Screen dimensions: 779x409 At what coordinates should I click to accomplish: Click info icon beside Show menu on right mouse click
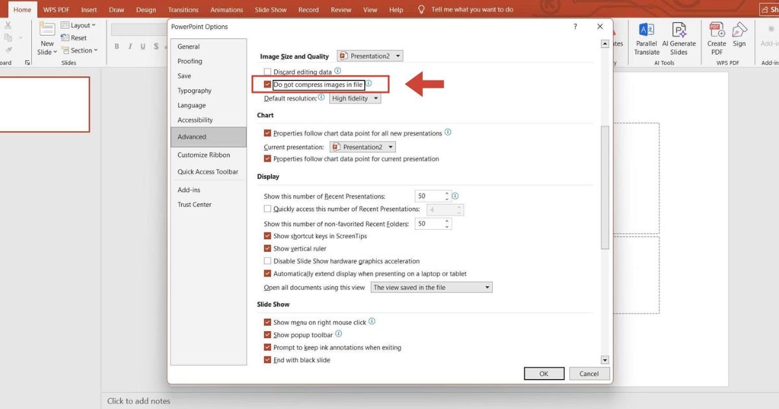[372, 321]
